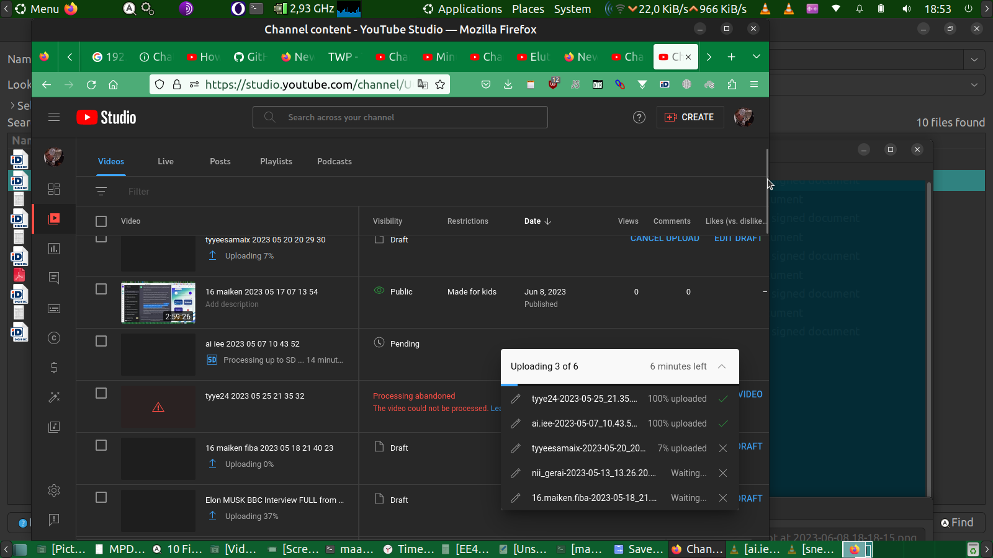The image size is (993, 558).
Task: Open the Subtitles icon in sidebar
Action: pos(54,308)
